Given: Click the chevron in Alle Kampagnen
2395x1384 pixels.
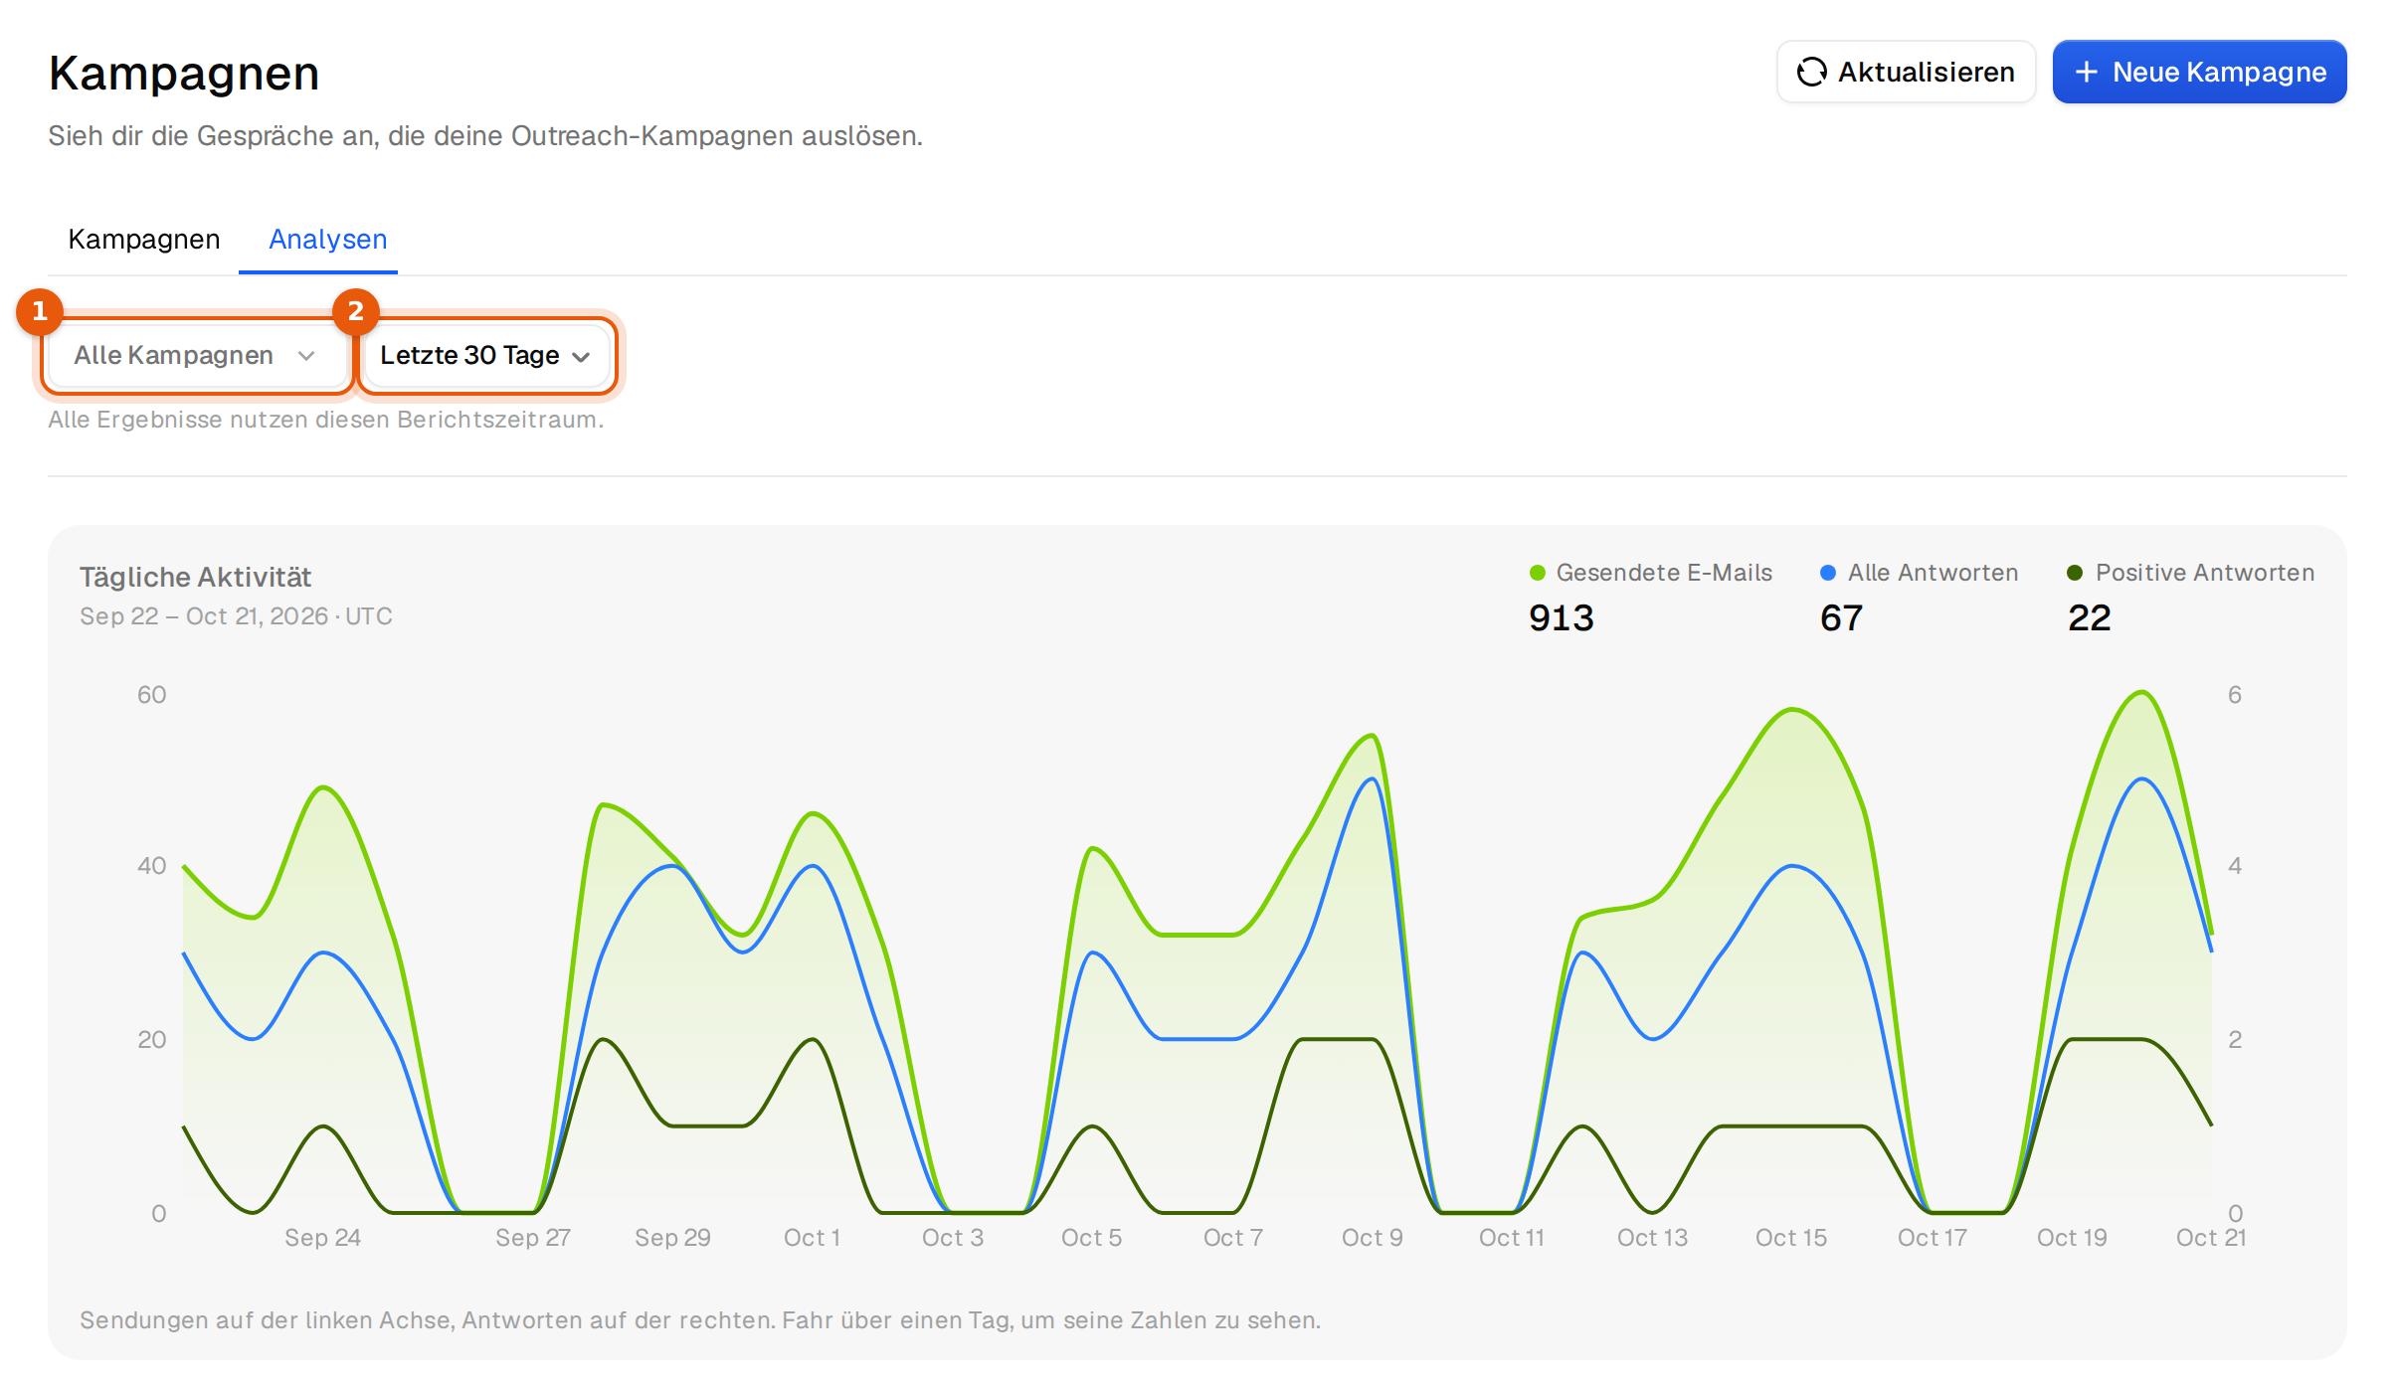Looking at the screenshot, I should (306, 356).
